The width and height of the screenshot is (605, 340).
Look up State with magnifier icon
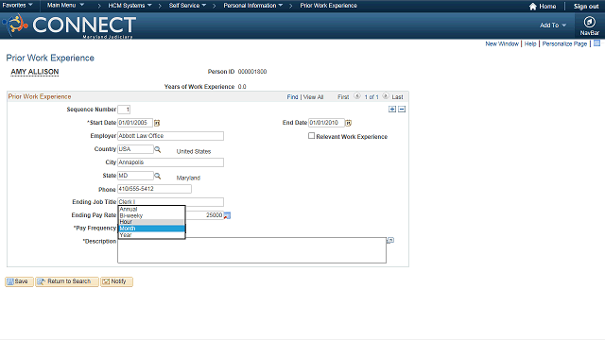(158, 176)
